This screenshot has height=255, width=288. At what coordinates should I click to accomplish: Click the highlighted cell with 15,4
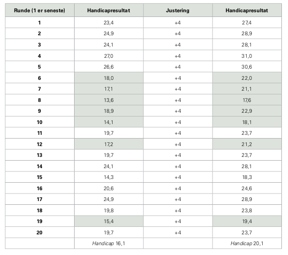click(x=108, y=221)
